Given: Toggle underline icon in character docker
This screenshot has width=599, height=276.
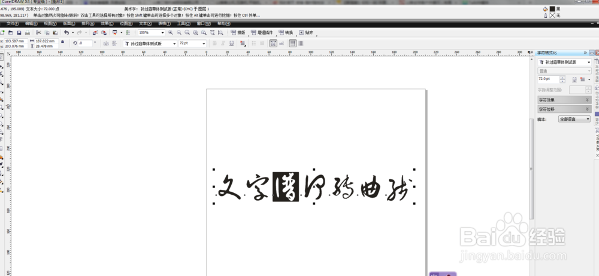Looking at the screenshot, I should [574, 79].
